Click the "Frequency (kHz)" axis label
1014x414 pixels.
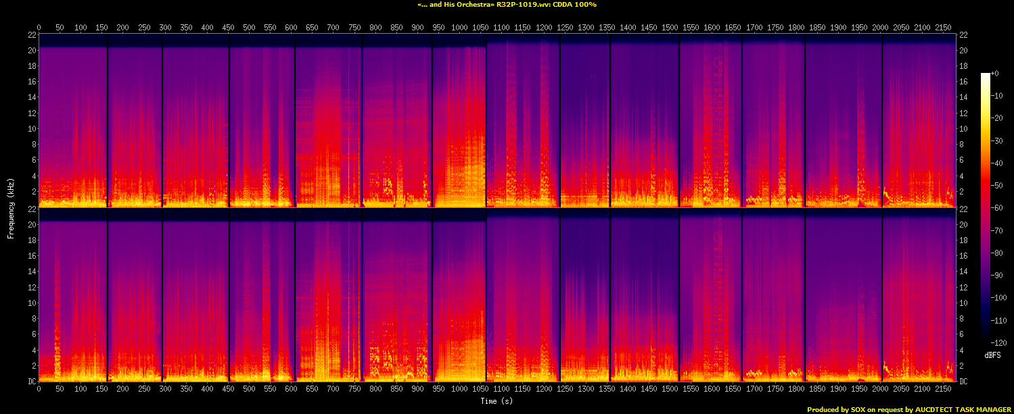click(11, 207)
